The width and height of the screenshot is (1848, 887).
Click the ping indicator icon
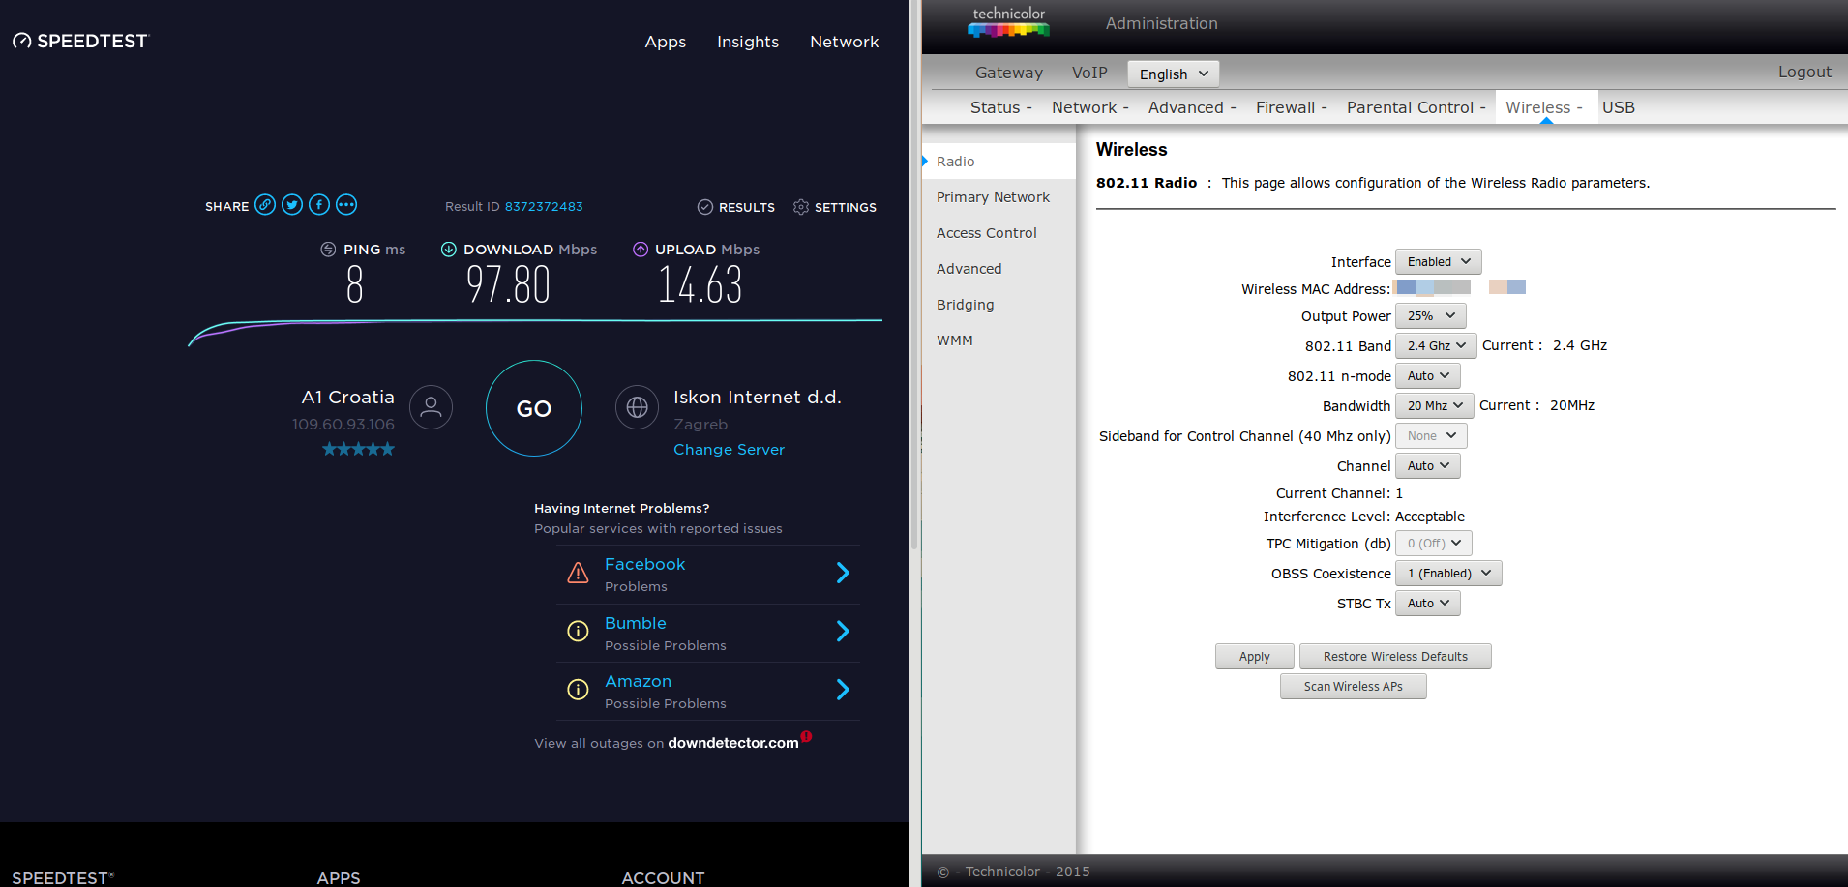tap(328, 250)
